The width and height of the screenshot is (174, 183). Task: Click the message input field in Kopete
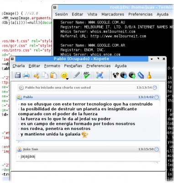[88, 177]
